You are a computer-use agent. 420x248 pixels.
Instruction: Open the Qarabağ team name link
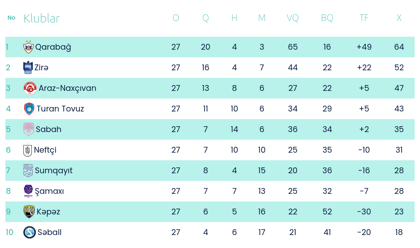53,47
